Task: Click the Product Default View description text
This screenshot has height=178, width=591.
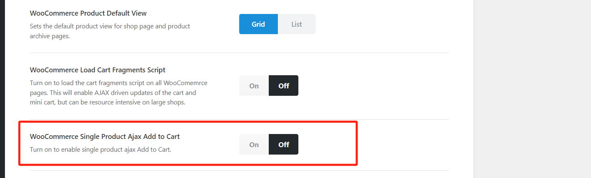Action: 110,31
